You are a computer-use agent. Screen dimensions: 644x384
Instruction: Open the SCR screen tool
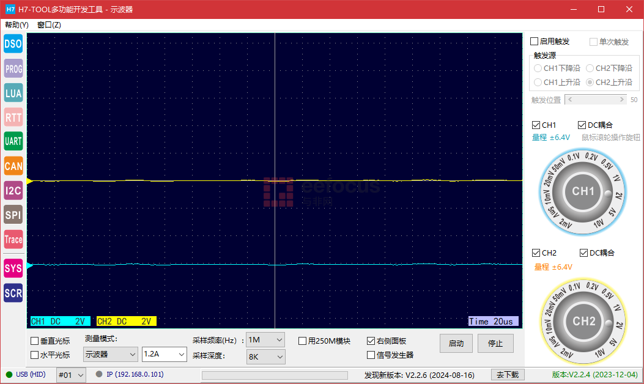[x=13, y=294]
